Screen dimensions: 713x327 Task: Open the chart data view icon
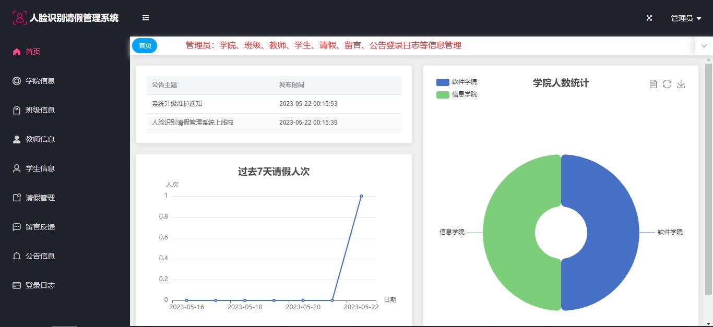653,84
